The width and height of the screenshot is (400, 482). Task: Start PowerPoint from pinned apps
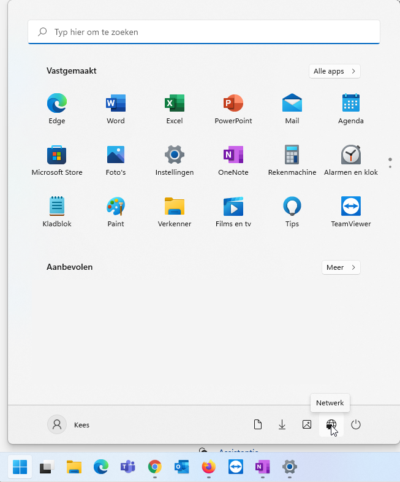(x=233, y=109)
